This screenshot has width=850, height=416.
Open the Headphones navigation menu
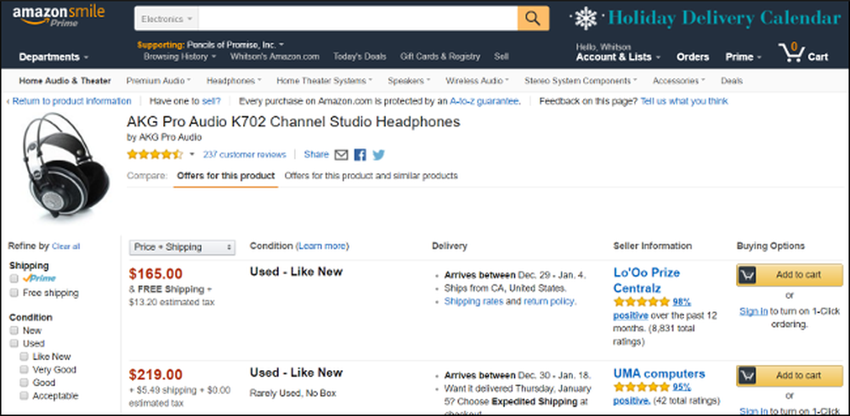234,81
